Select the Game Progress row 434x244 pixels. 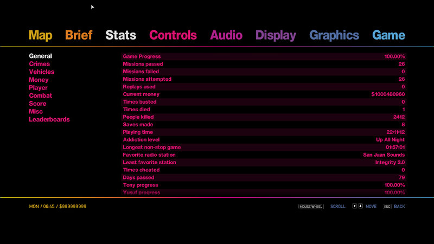pos(264,56)
